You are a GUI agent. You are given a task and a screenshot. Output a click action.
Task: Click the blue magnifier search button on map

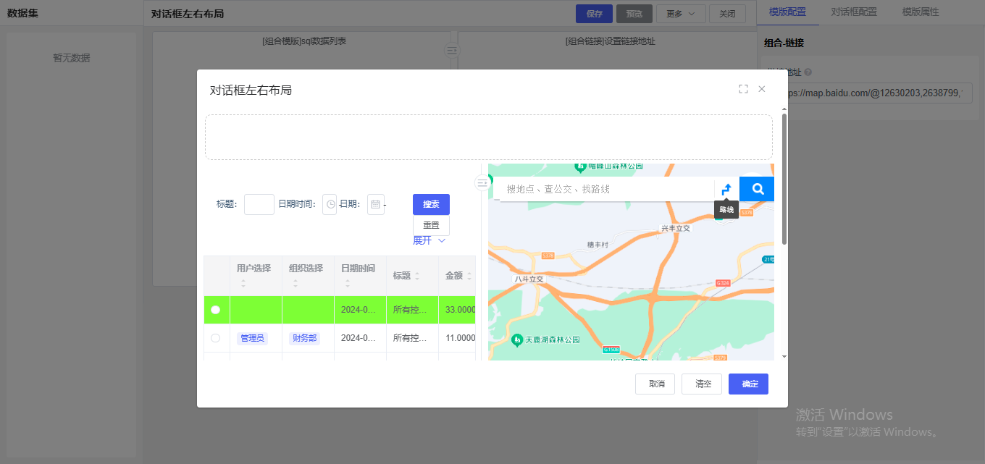758,189
